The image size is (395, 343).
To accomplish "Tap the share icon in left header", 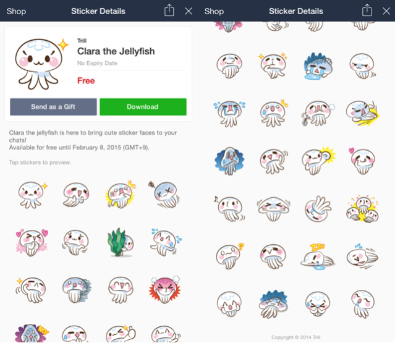I will point(169,11).
